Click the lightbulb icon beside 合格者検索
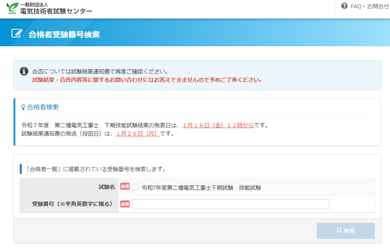 pyautogui.click(x=23, y=107)
